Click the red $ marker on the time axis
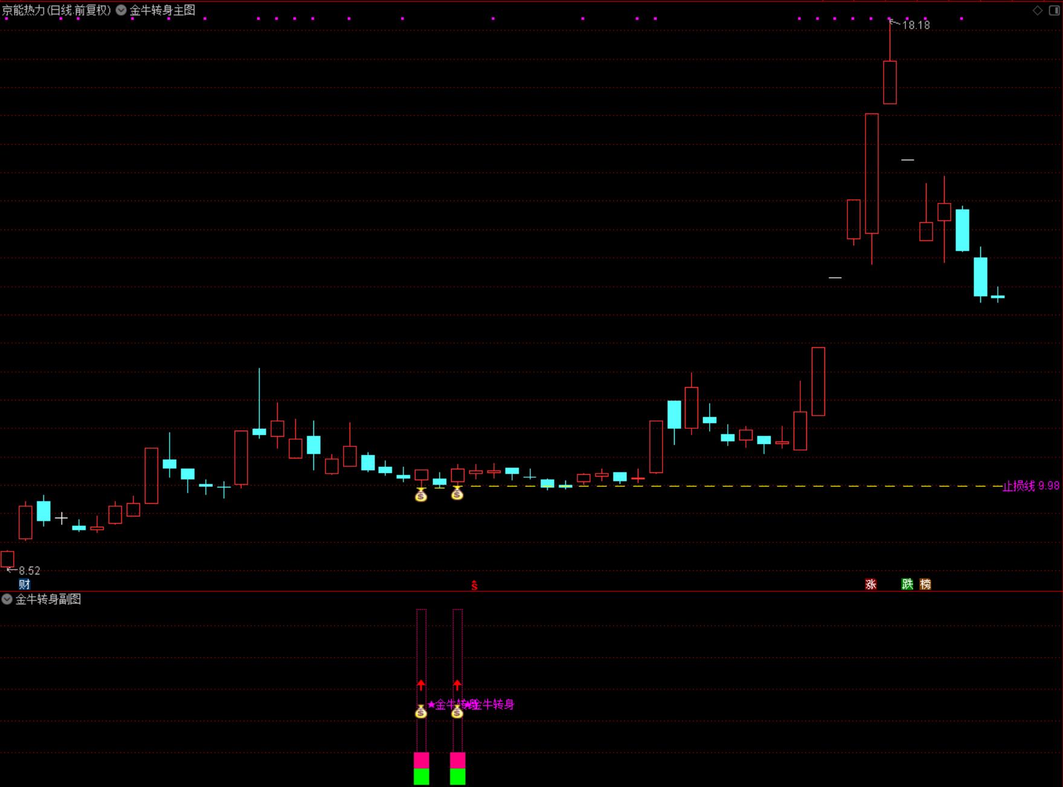This screenshot has width=1063, height=787. (x=475, y=585)
